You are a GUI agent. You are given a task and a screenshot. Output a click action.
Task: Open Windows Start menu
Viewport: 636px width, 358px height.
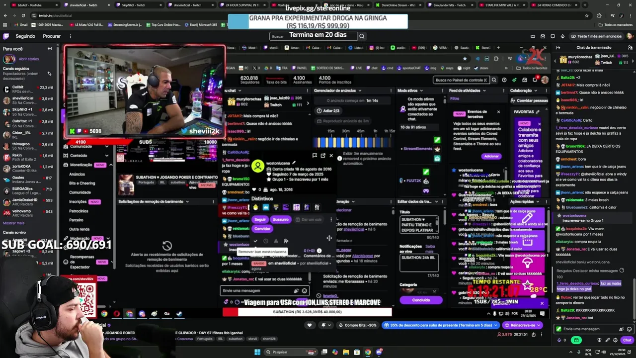(x=257, y=352)
